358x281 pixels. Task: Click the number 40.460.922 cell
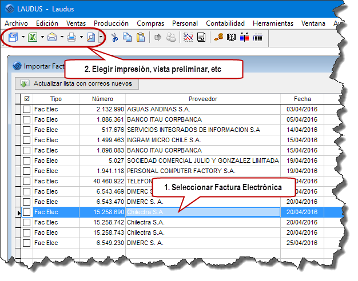[x=102, y=181]
